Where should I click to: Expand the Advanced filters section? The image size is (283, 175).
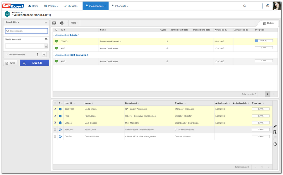click(16, 55)
